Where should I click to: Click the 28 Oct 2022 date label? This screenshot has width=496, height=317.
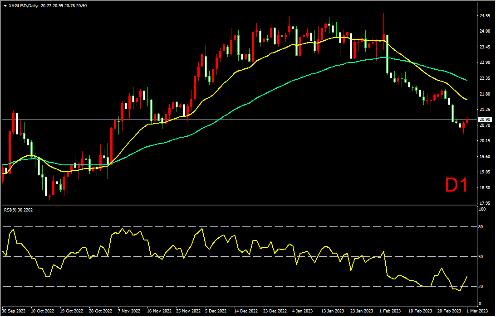102,311
